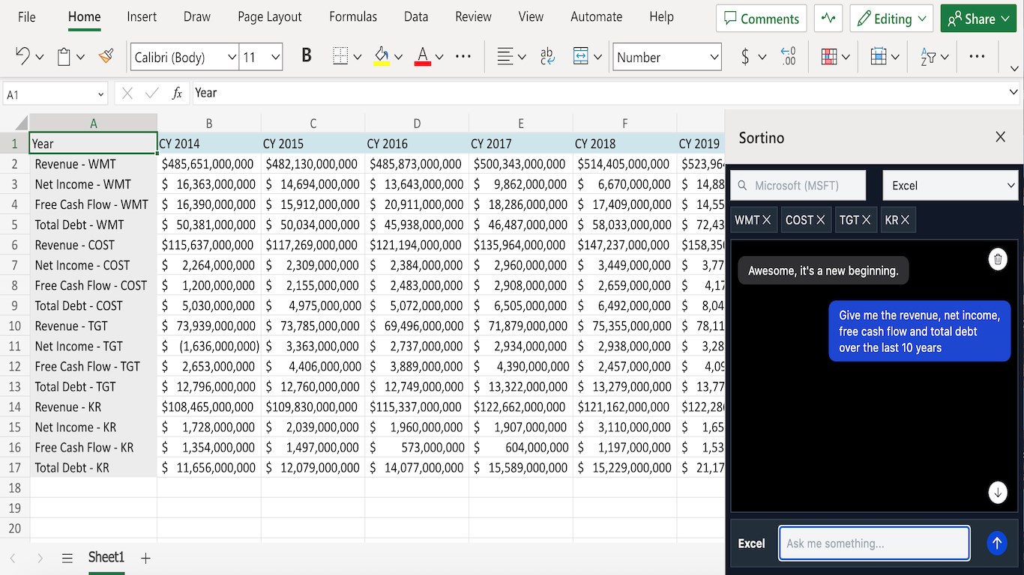The image size is (1024, 575).
Task: Toggle Wrap Text for cells
Action: (547, 57)
